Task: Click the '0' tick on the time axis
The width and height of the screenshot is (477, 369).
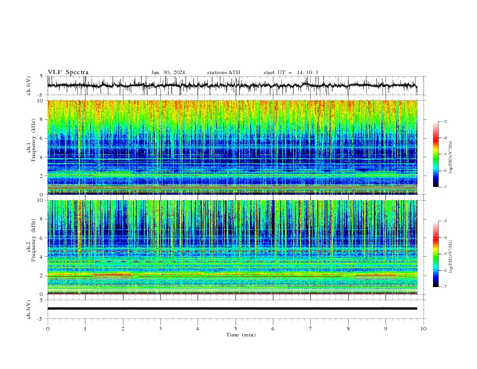Action: point(48,329)
